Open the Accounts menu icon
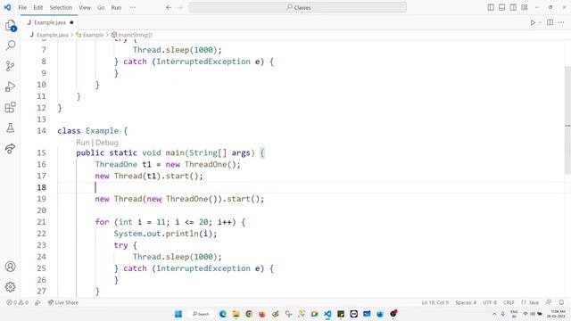 (x=10, y=267)
